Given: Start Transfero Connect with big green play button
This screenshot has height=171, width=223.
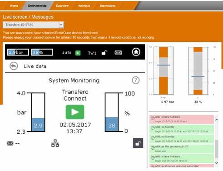Looking at the screenshot, I should (75, 112).
